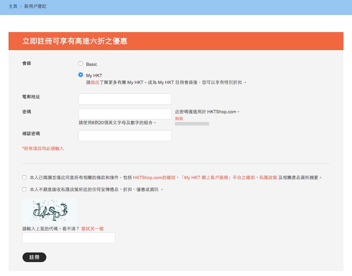Click the orange 立即註冊 banner heading
The image size is (352, 276).
[75, 41]
